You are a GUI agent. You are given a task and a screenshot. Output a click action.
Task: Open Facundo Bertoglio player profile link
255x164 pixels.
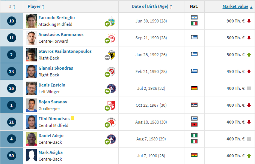click(57, 18)
